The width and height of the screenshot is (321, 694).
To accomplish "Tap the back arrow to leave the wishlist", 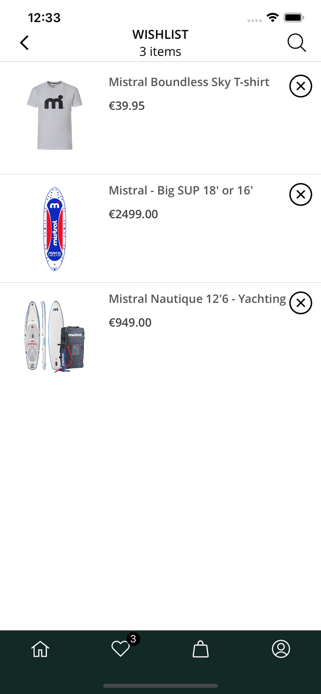I will 24,42.
